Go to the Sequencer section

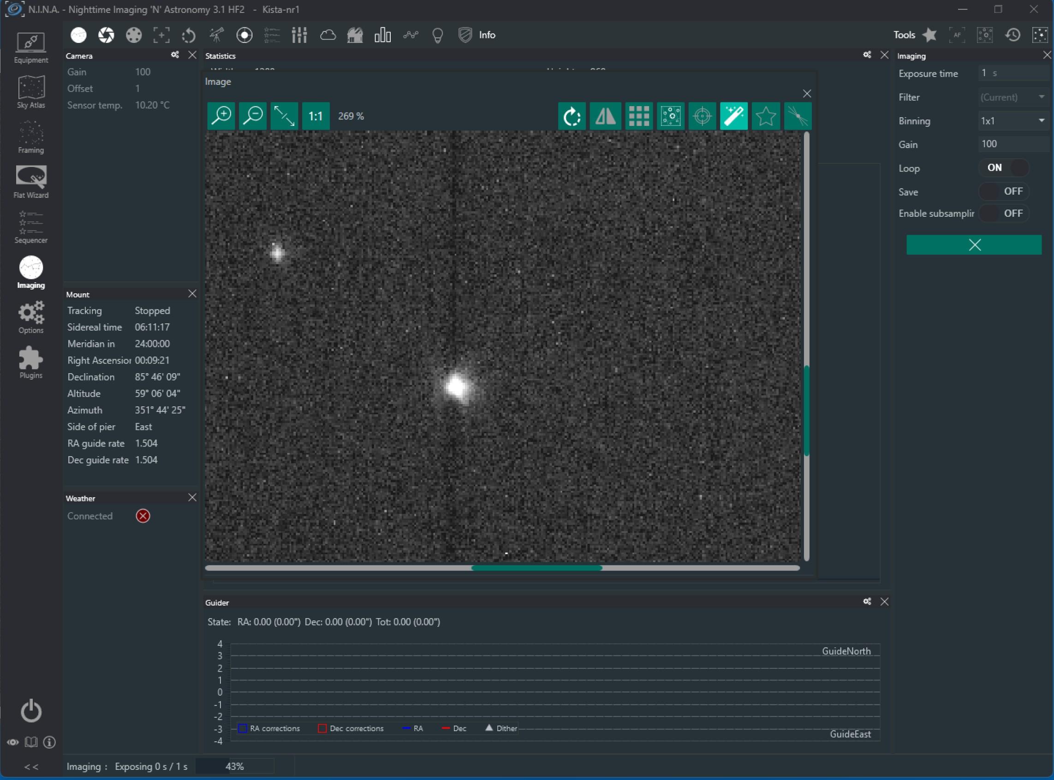(x=31, y=227)
